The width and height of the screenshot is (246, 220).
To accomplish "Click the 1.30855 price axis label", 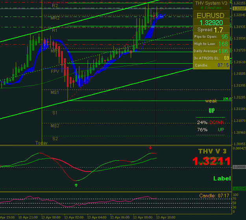I will click(x=239, y=144).
